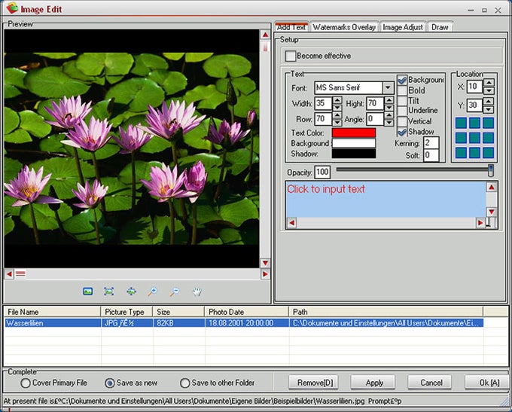Switch to the Add Text tab
Image resolution: width=512 pixels, height=412 pixels.
(x=291, y=27)
